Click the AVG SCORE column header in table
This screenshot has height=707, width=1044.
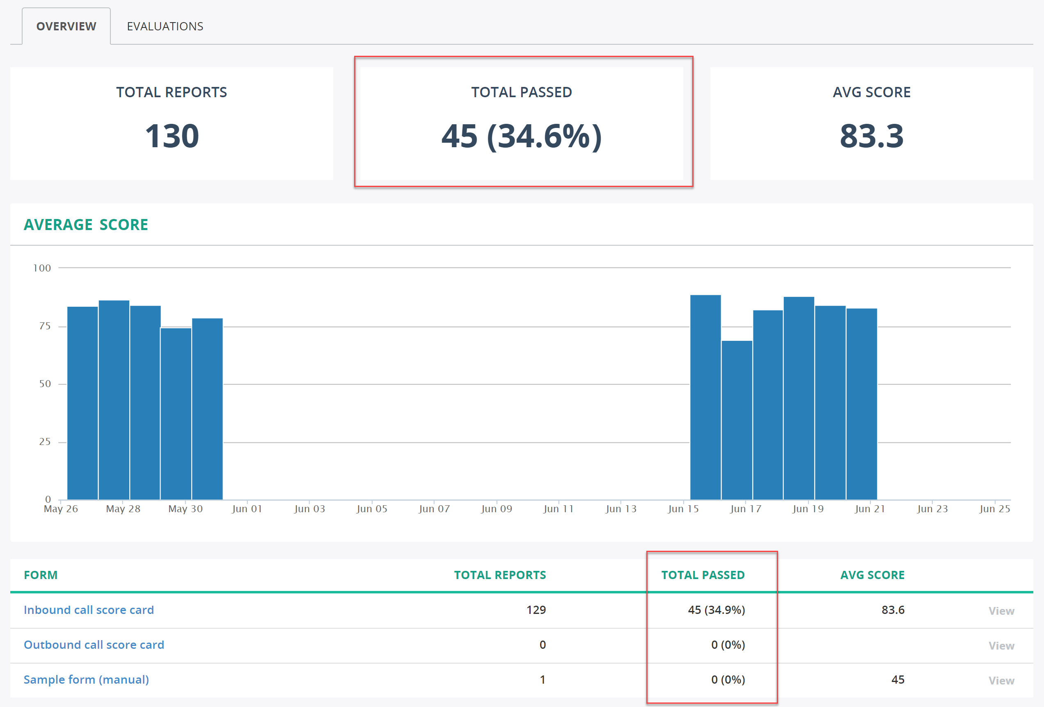click(872, 575)
